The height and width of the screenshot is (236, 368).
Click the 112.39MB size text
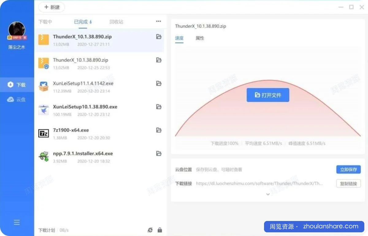pyautogui.click(x=62, y=91)
